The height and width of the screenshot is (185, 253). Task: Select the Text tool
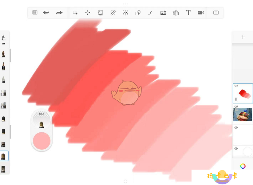pos(188,12)
